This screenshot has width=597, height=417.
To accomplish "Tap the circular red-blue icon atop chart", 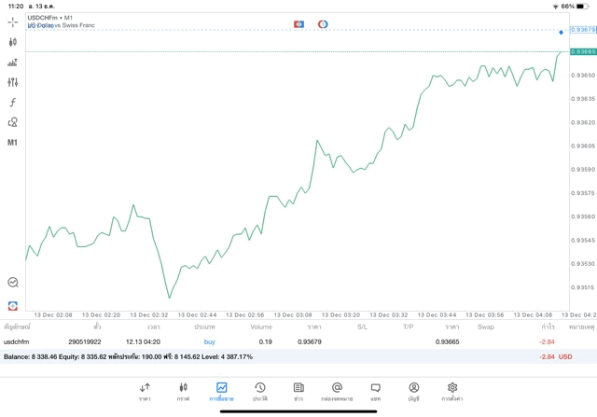I will 323,24.
